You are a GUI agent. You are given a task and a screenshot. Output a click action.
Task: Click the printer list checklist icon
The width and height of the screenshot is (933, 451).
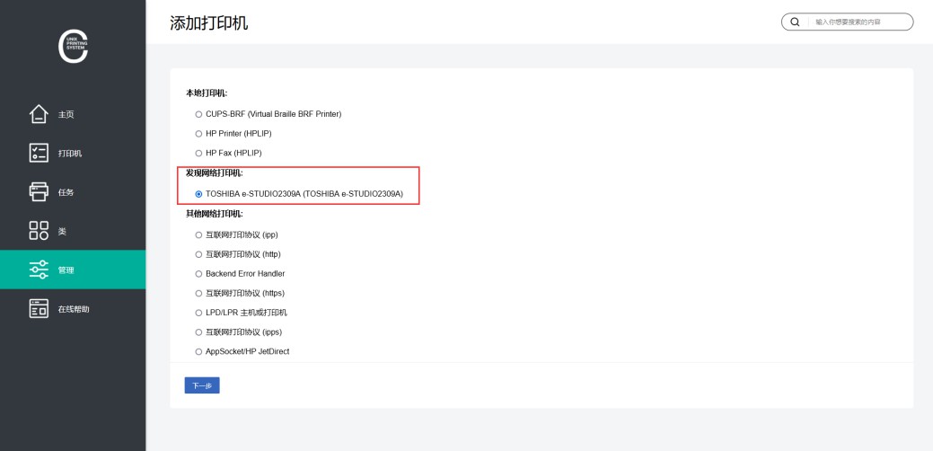39,153
